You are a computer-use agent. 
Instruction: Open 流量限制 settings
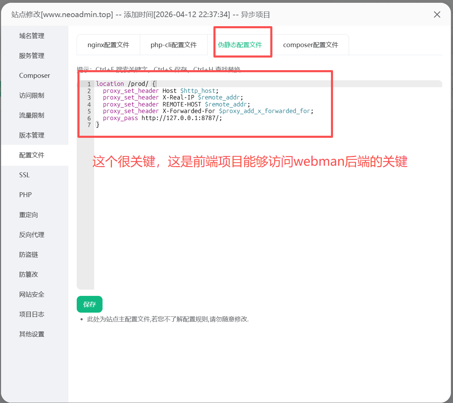(x=32, y=115)
